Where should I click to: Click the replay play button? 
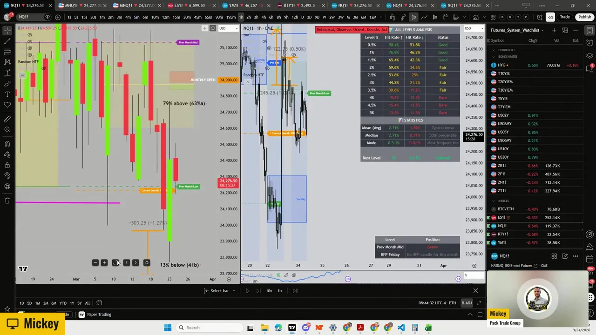tap(247, 291)
